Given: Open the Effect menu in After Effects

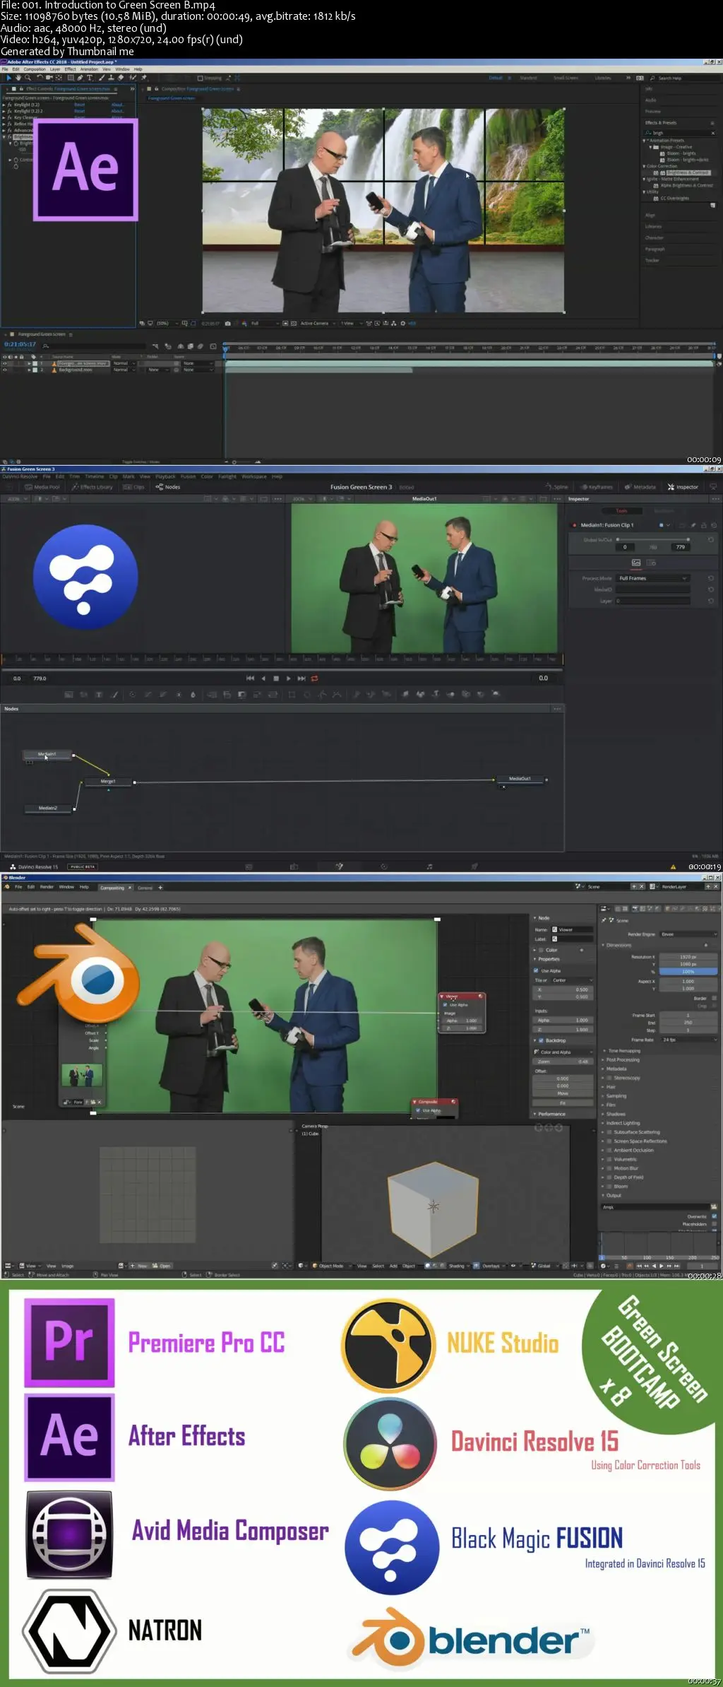Looking at the screenshot, I should [x=70, y=69].
